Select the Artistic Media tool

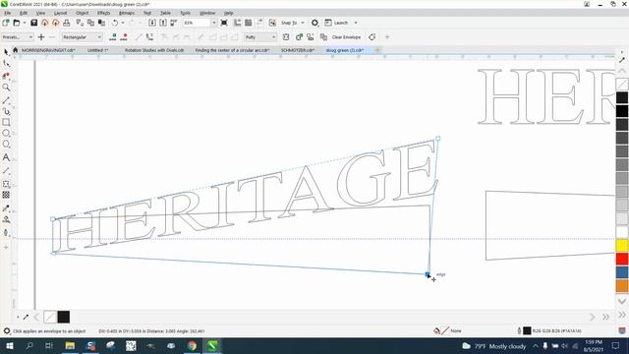coord(6,111)
